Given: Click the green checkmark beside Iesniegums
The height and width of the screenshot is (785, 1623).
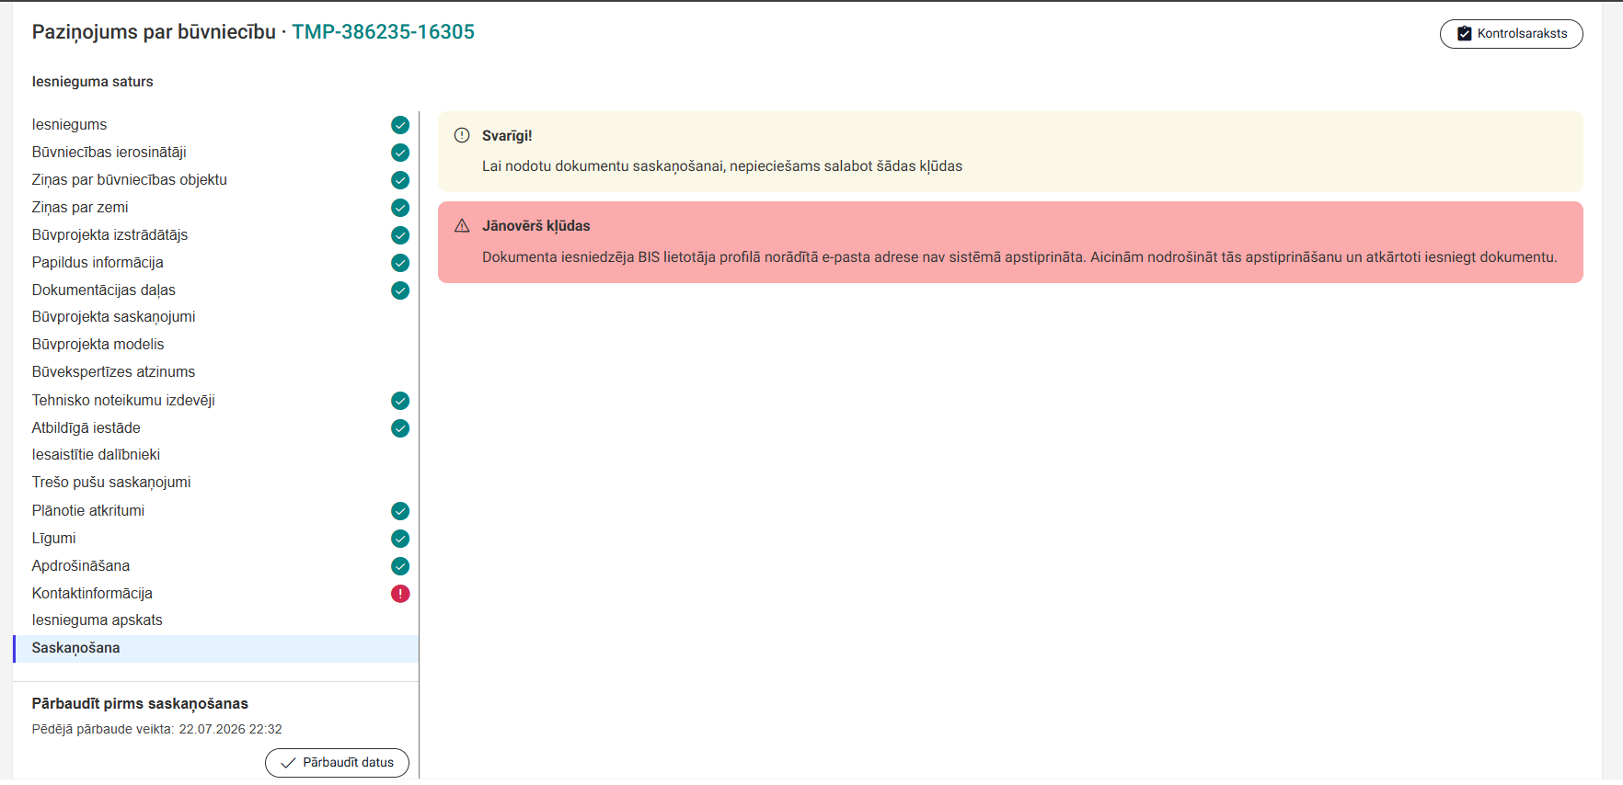Looking at the screenshot, I should [400, 125].
